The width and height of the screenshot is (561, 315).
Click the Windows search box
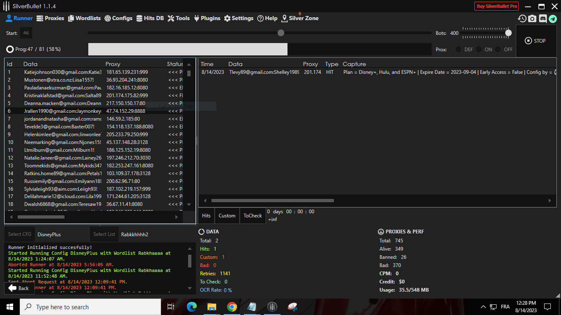click(90, 307)
